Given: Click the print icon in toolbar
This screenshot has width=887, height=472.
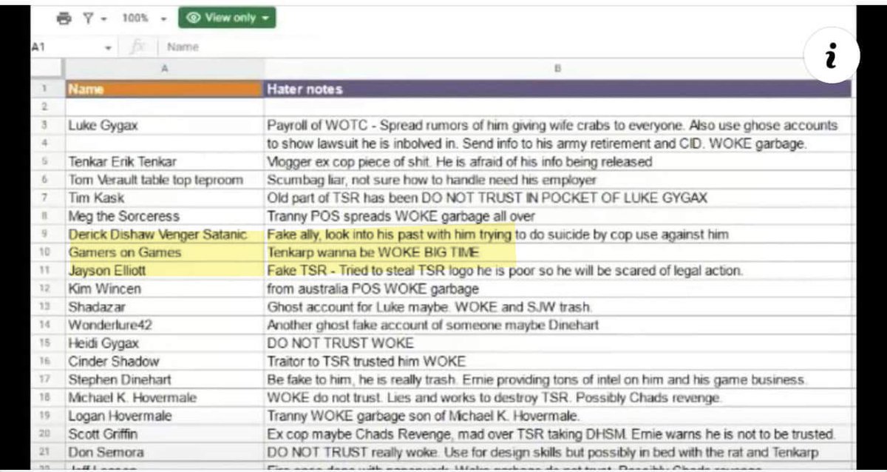Looking at the screenshot, I should pos(65,18).
